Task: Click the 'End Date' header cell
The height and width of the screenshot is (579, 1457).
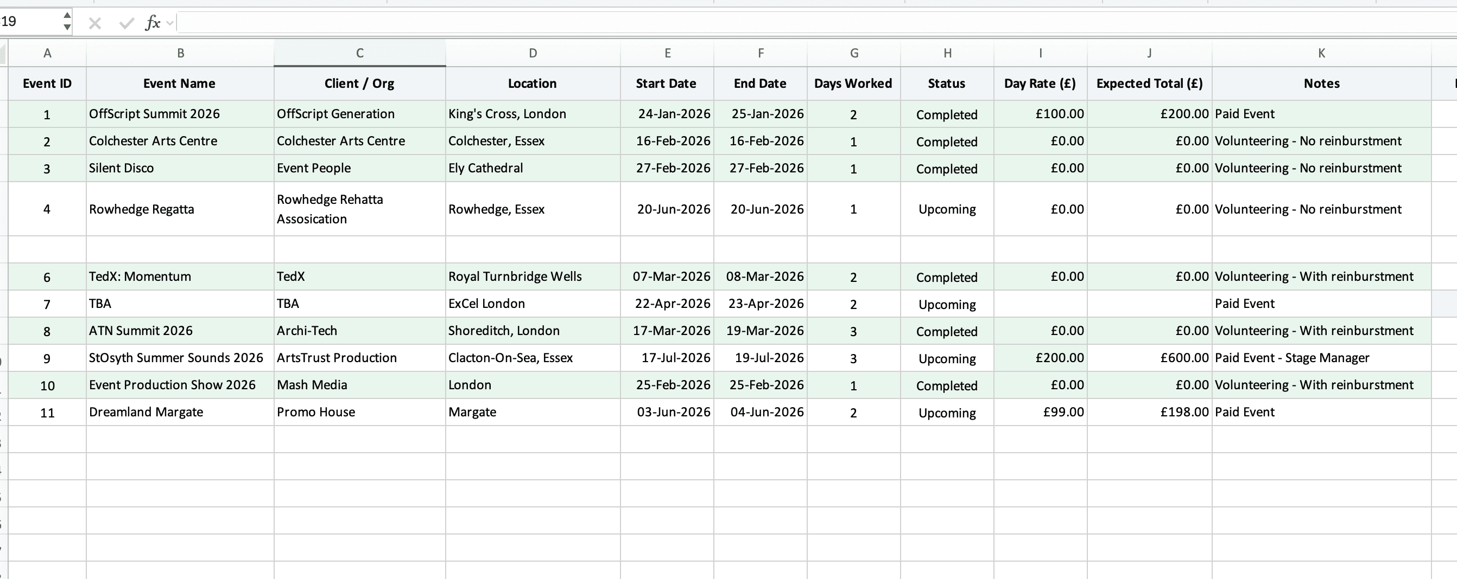Action: 761,83
